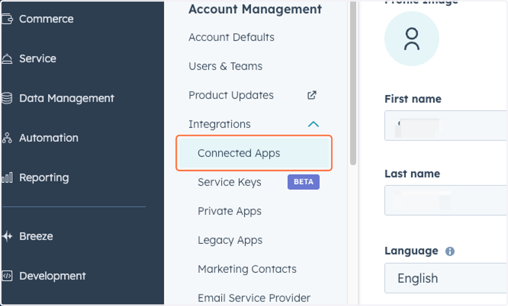
Task: Open the Reporting section
Action: pyautogui.click(x=44, y=177)
